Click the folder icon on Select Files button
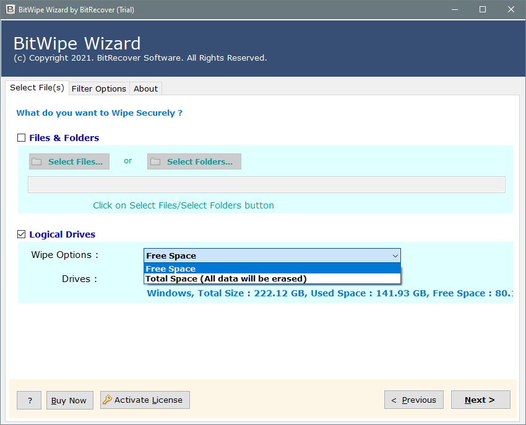This screenshot has width=526, height=425. 37,161
